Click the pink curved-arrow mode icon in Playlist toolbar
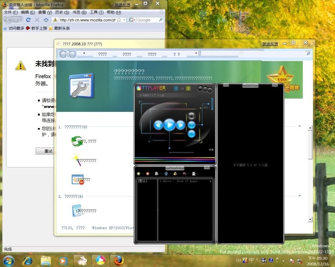This screenshot has width=335, height=267. 185,174
